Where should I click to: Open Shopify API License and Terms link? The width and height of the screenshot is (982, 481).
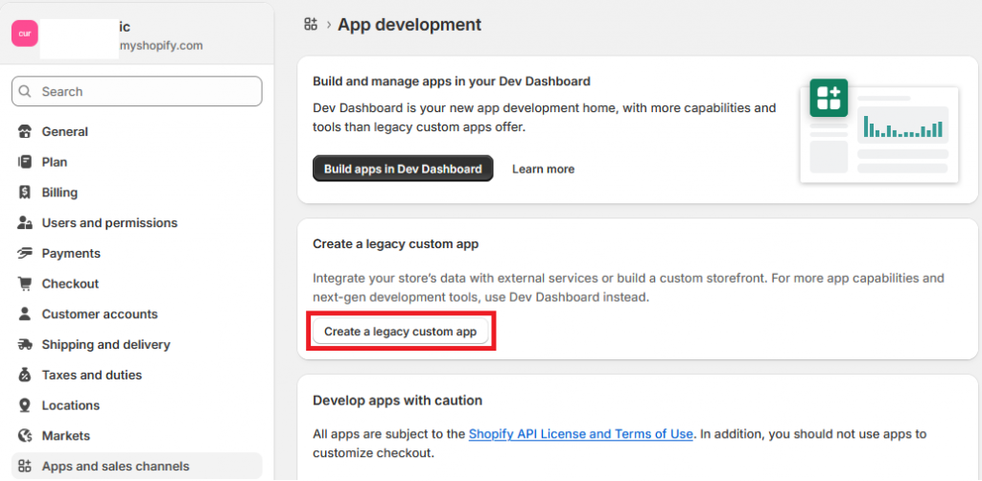pos(580,434)
